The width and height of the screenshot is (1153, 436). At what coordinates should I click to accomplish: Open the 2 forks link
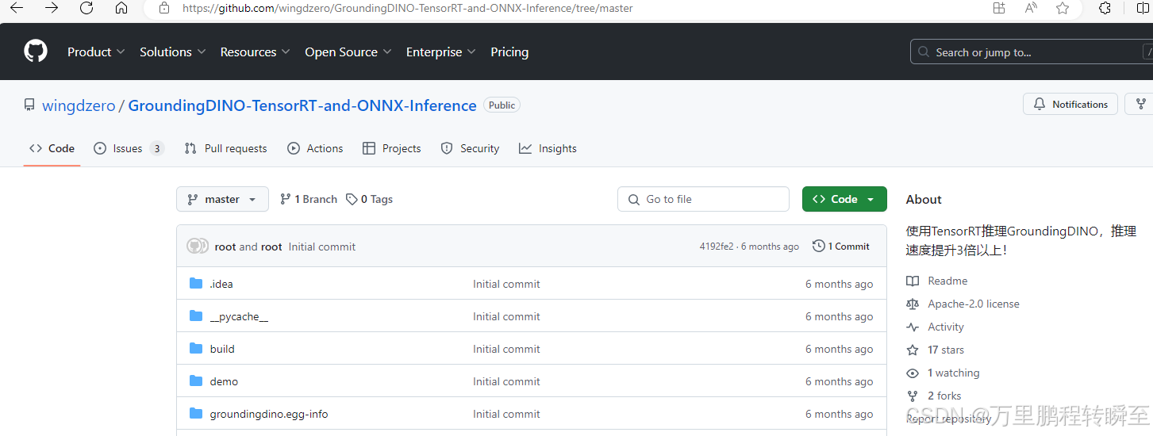coord(944,396)
